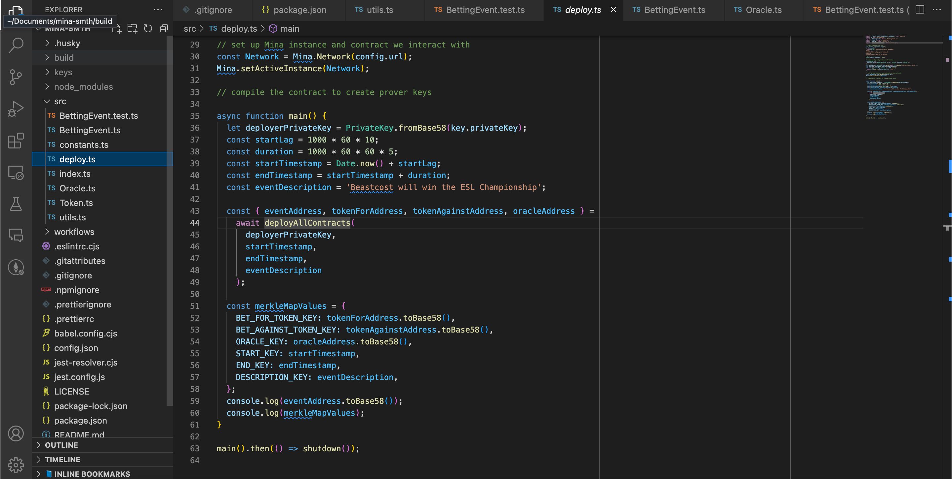Close the deploy.ts tab
Viewport: 952px width, 479px height.
point(614,10)
